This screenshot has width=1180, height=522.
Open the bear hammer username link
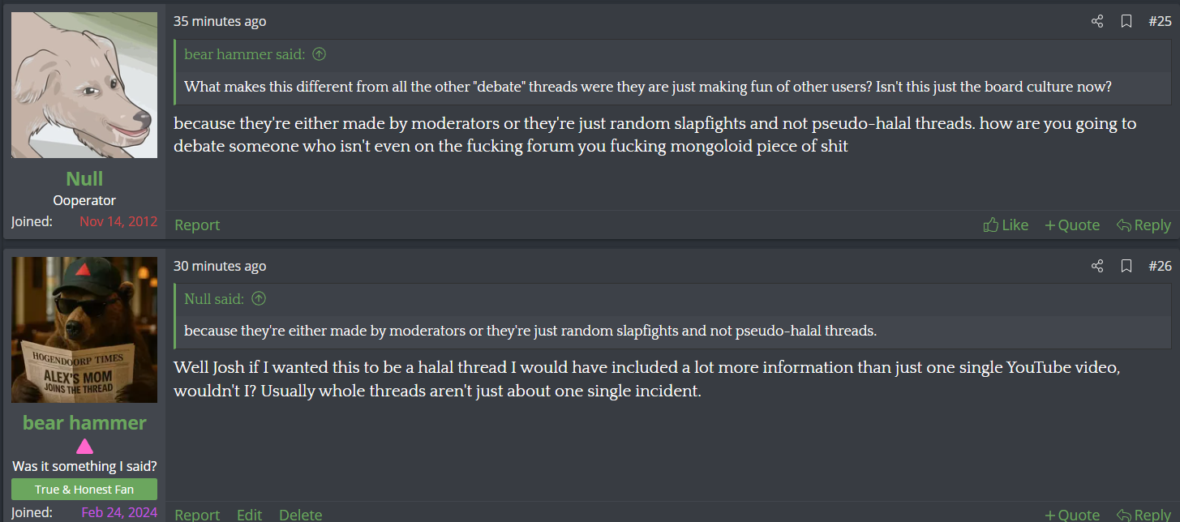point(84,422)
